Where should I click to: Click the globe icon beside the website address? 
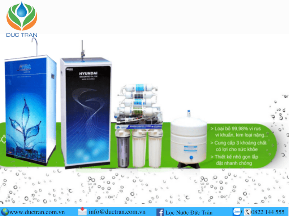4,212
